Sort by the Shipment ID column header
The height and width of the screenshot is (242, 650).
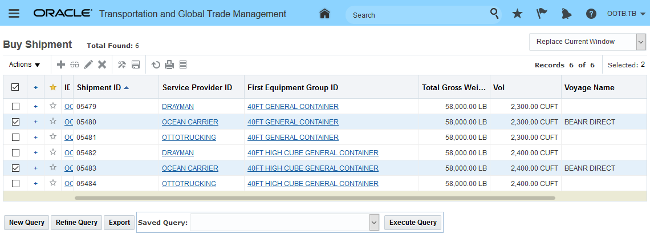tap(99, 87)
